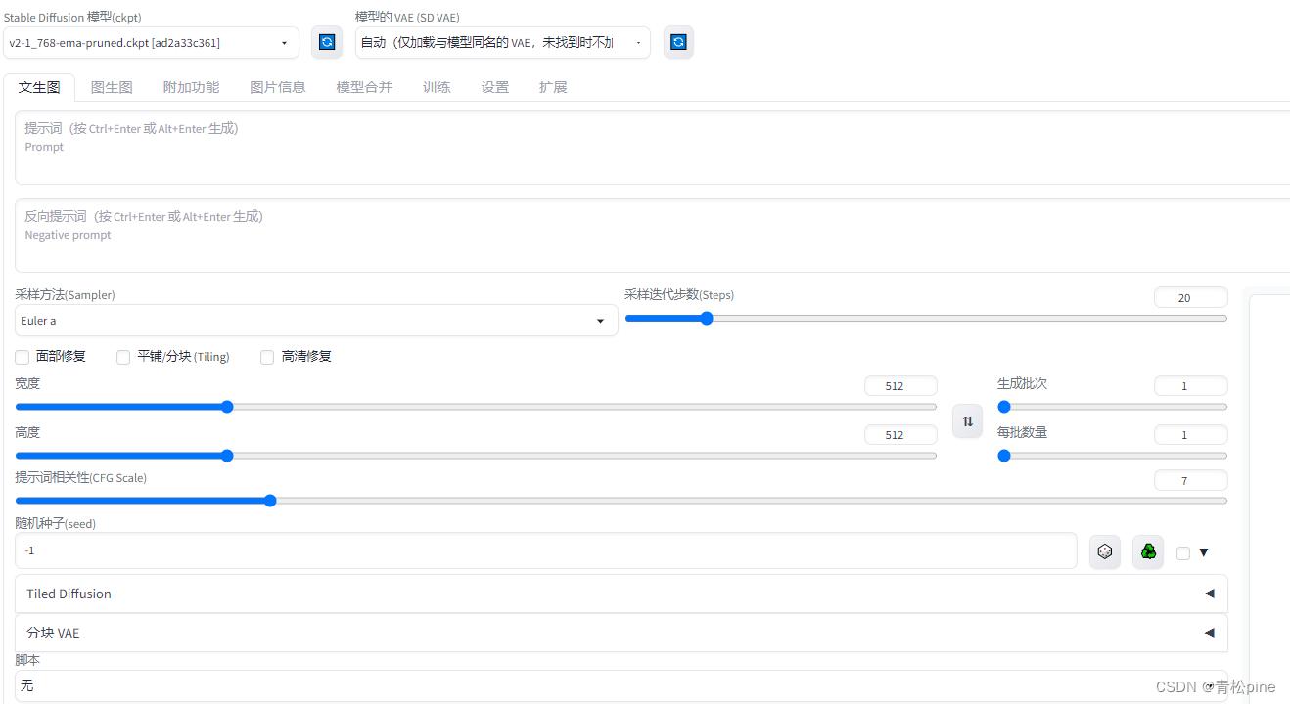Click the CFG Scale number field showing 7
Viewport: 1290px width, 704px height.
1190,480
